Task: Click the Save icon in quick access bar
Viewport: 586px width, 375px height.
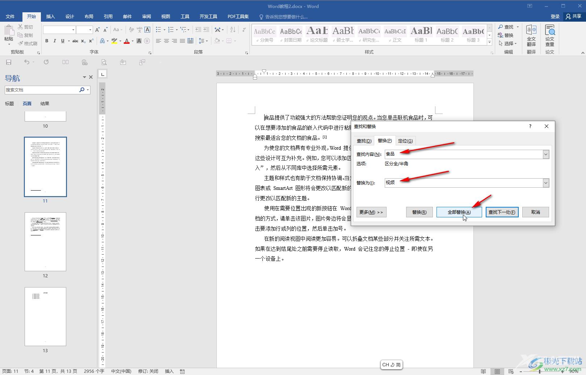Action: coord(9,62)
